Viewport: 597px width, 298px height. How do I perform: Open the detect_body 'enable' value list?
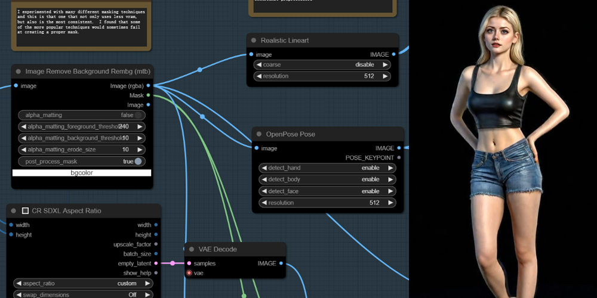(370, 179)
